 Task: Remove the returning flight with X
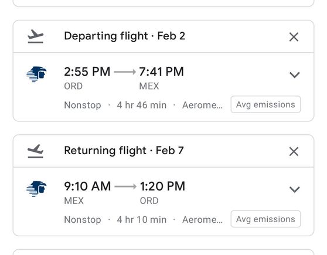point(294,151)
